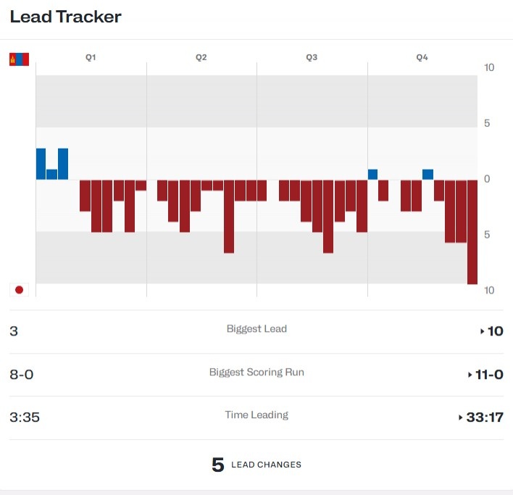Click the blue bar at start of Q4
The image size is (513, 495).
click(372, 175)
